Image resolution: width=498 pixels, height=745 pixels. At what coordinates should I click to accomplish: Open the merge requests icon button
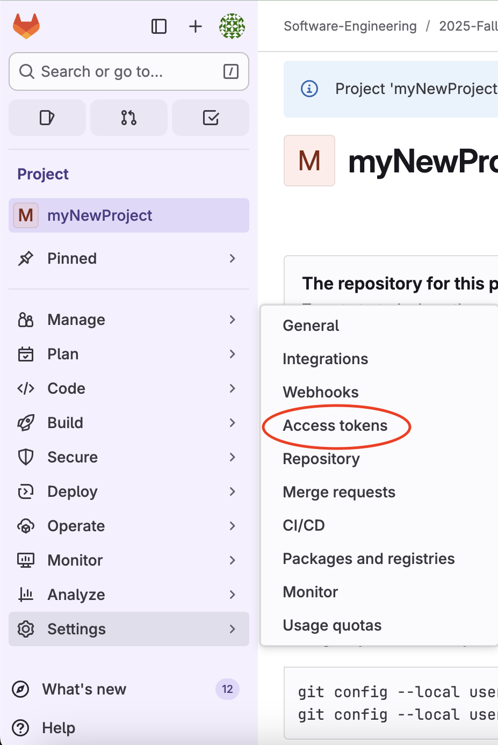(129, 118)
